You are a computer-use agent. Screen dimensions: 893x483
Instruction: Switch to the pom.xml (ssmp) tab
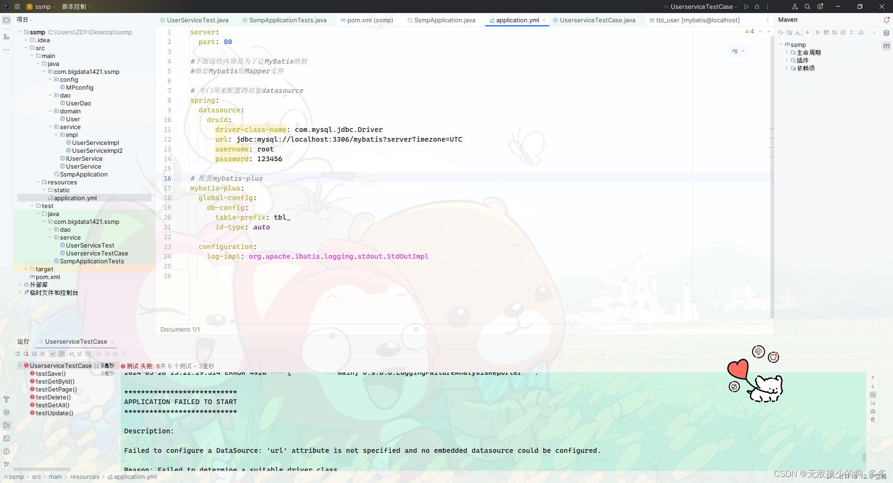(x=367, y=20)
